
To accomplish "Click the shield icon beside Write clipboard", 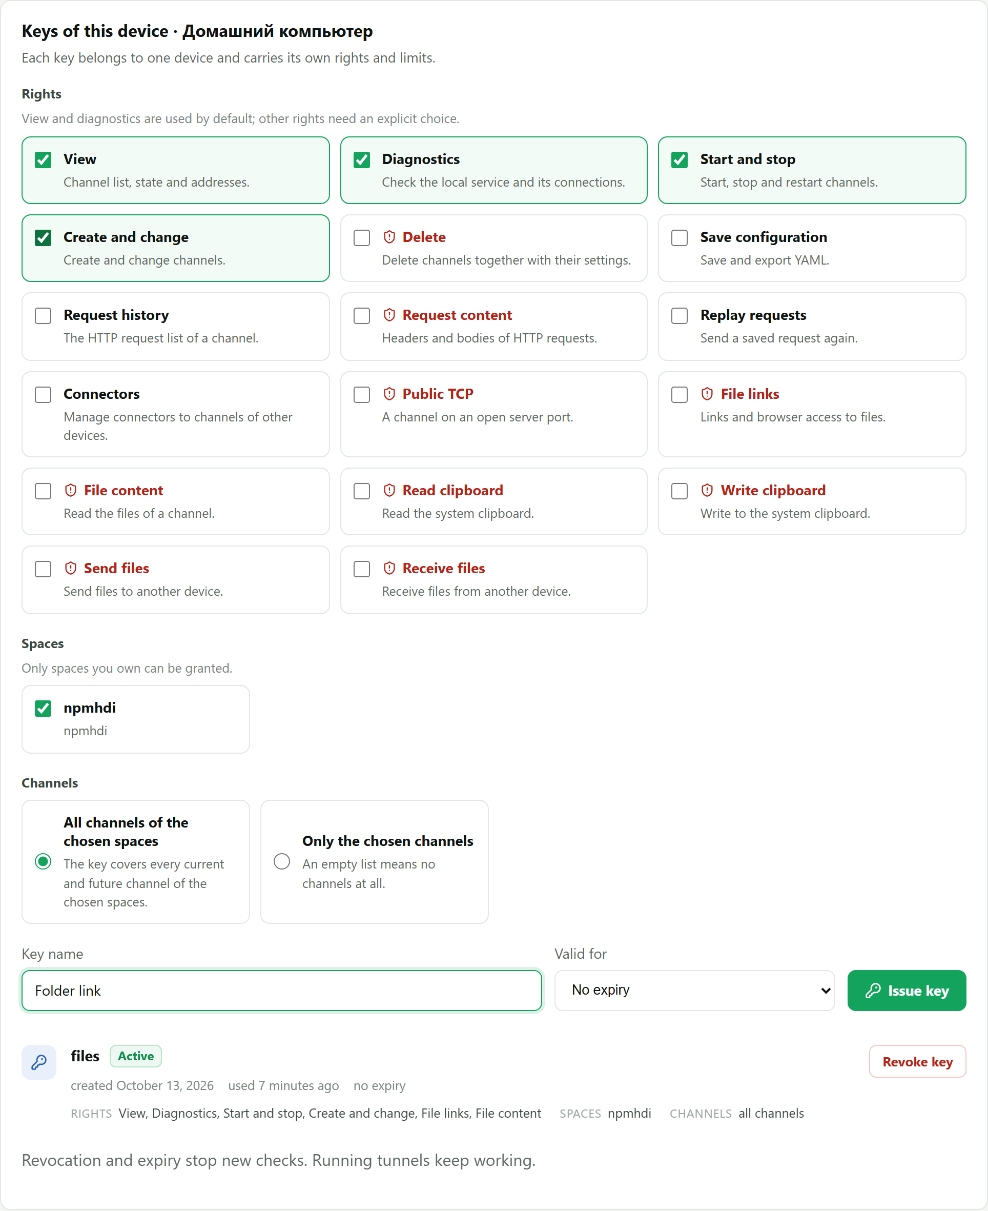I will (707, 490).
